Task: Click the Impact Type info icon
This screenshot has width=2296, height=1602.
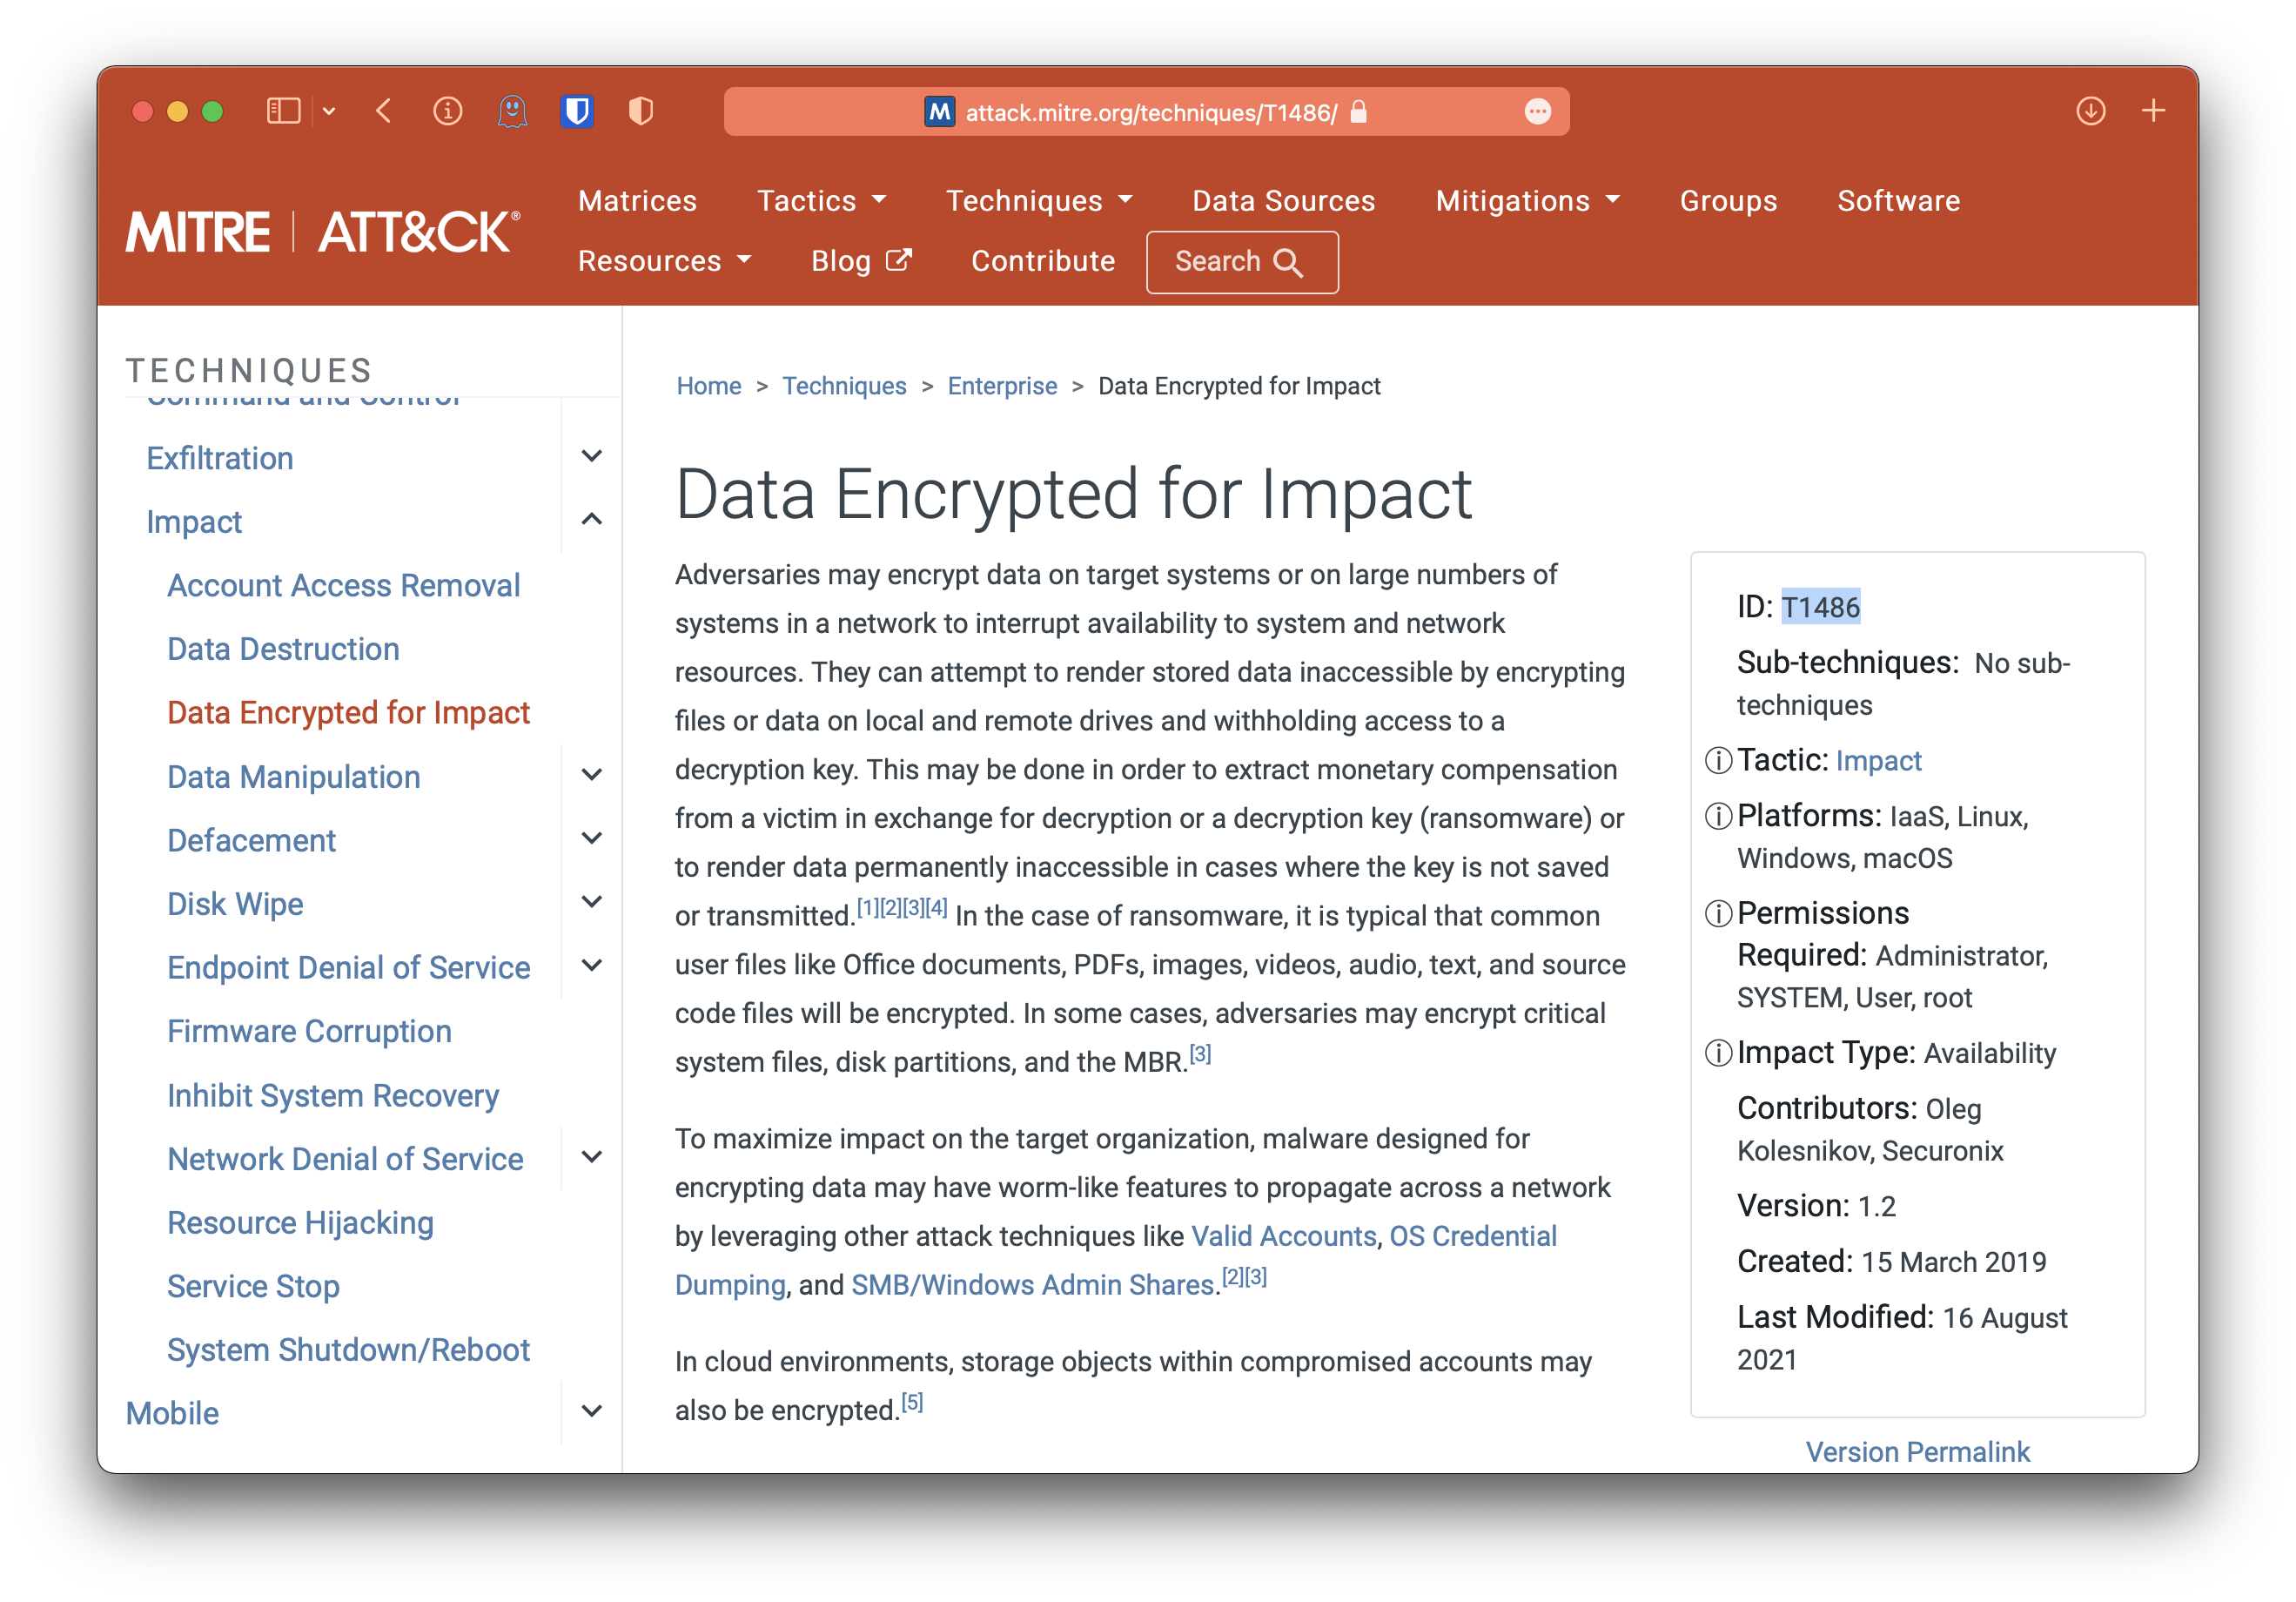Action: pos(1718,1053)
